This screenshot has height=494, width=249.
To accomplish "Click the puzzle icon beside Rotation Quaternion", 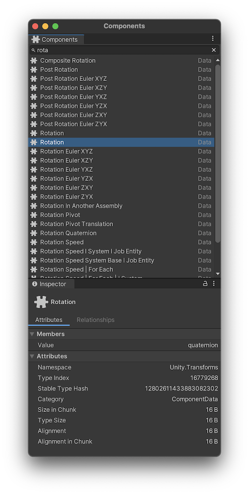I will 33,233.
